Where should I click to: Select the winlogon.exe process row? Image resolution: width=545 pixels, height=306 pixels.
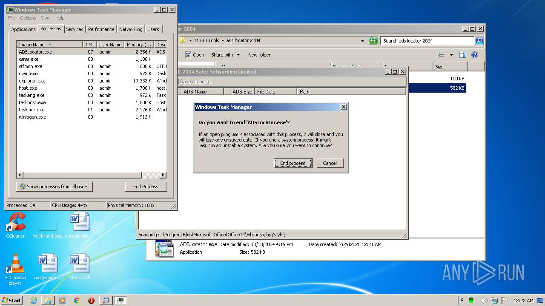click(92, 117)
